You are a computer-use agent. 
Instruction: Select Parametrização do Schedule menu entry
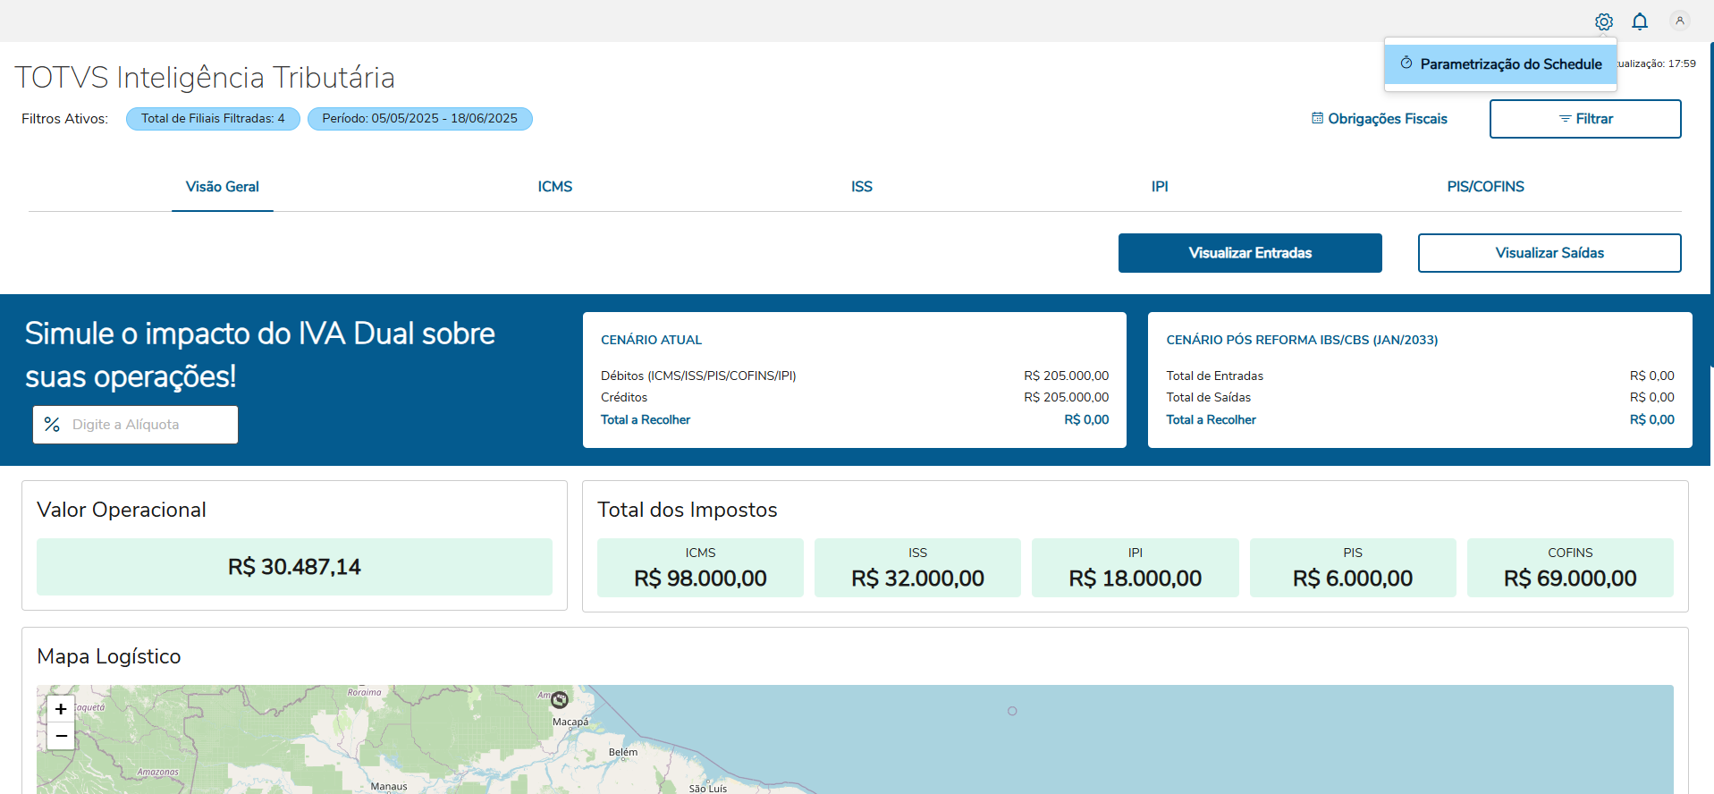click(1501, 64)
